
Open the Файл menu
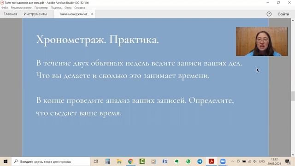[5, 8]
